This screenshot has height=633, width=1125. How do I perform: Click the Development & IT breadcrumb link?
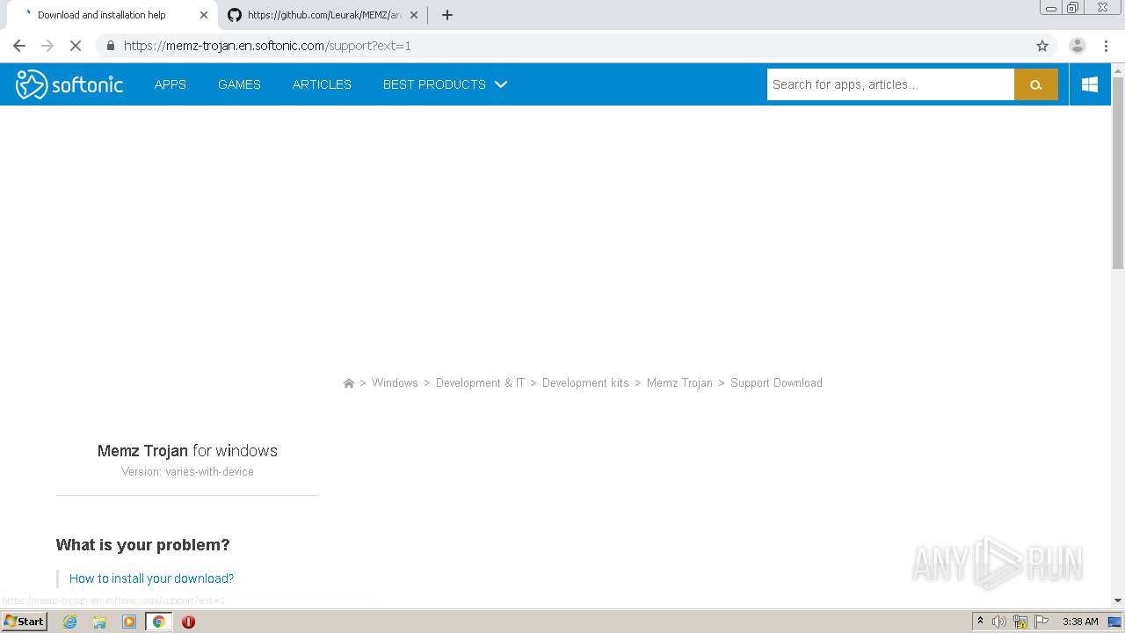(x=480, y=383)
